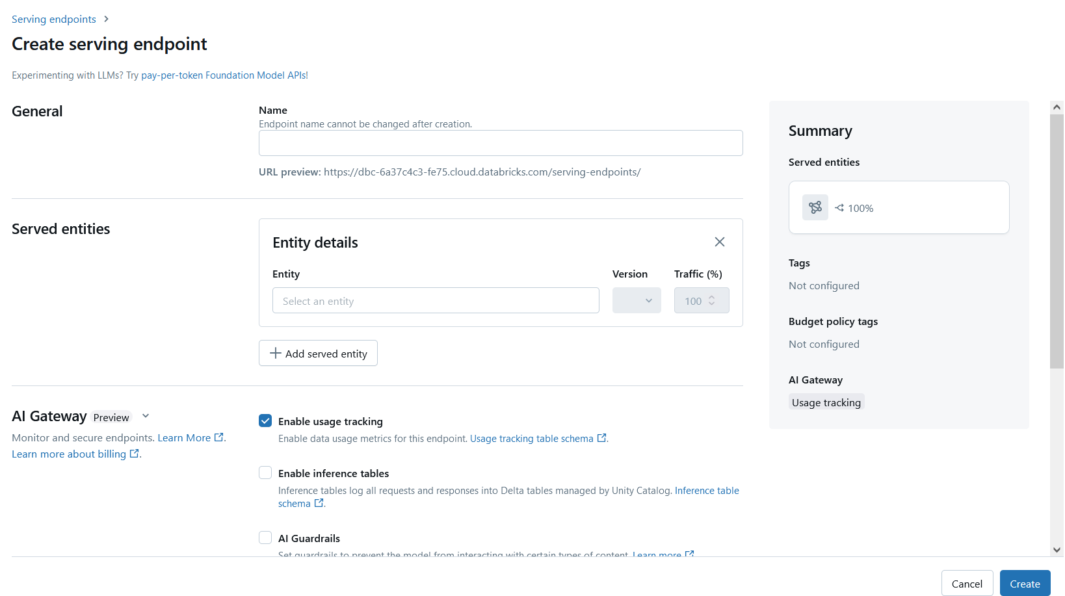
Task: Click external icon after Usage tracking table schema
Action: [602, 438]
